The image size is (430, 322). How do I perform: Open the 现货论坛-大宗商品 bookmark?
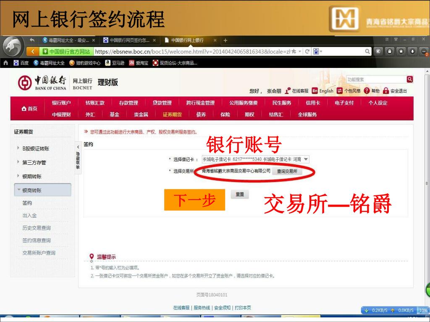click(x=175, y=63)
